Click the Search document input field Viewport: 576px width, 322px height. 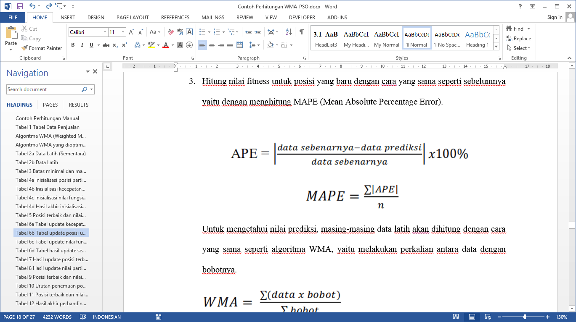coord(44,89)
